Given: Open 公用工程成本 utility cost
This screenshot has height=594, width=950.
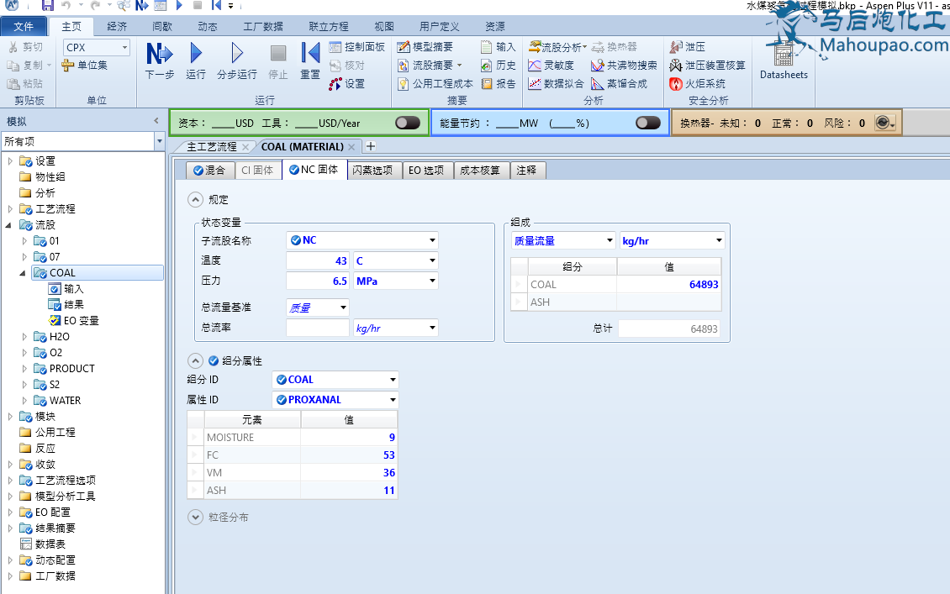Looking at the screenshot, I should tap(435, 83).
